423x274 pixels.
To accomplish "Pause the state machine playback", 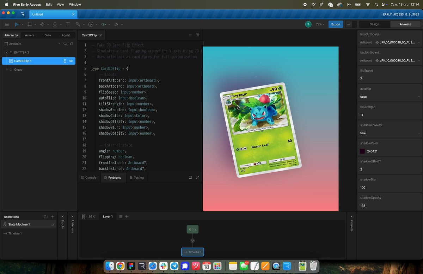I will (84, 216).
